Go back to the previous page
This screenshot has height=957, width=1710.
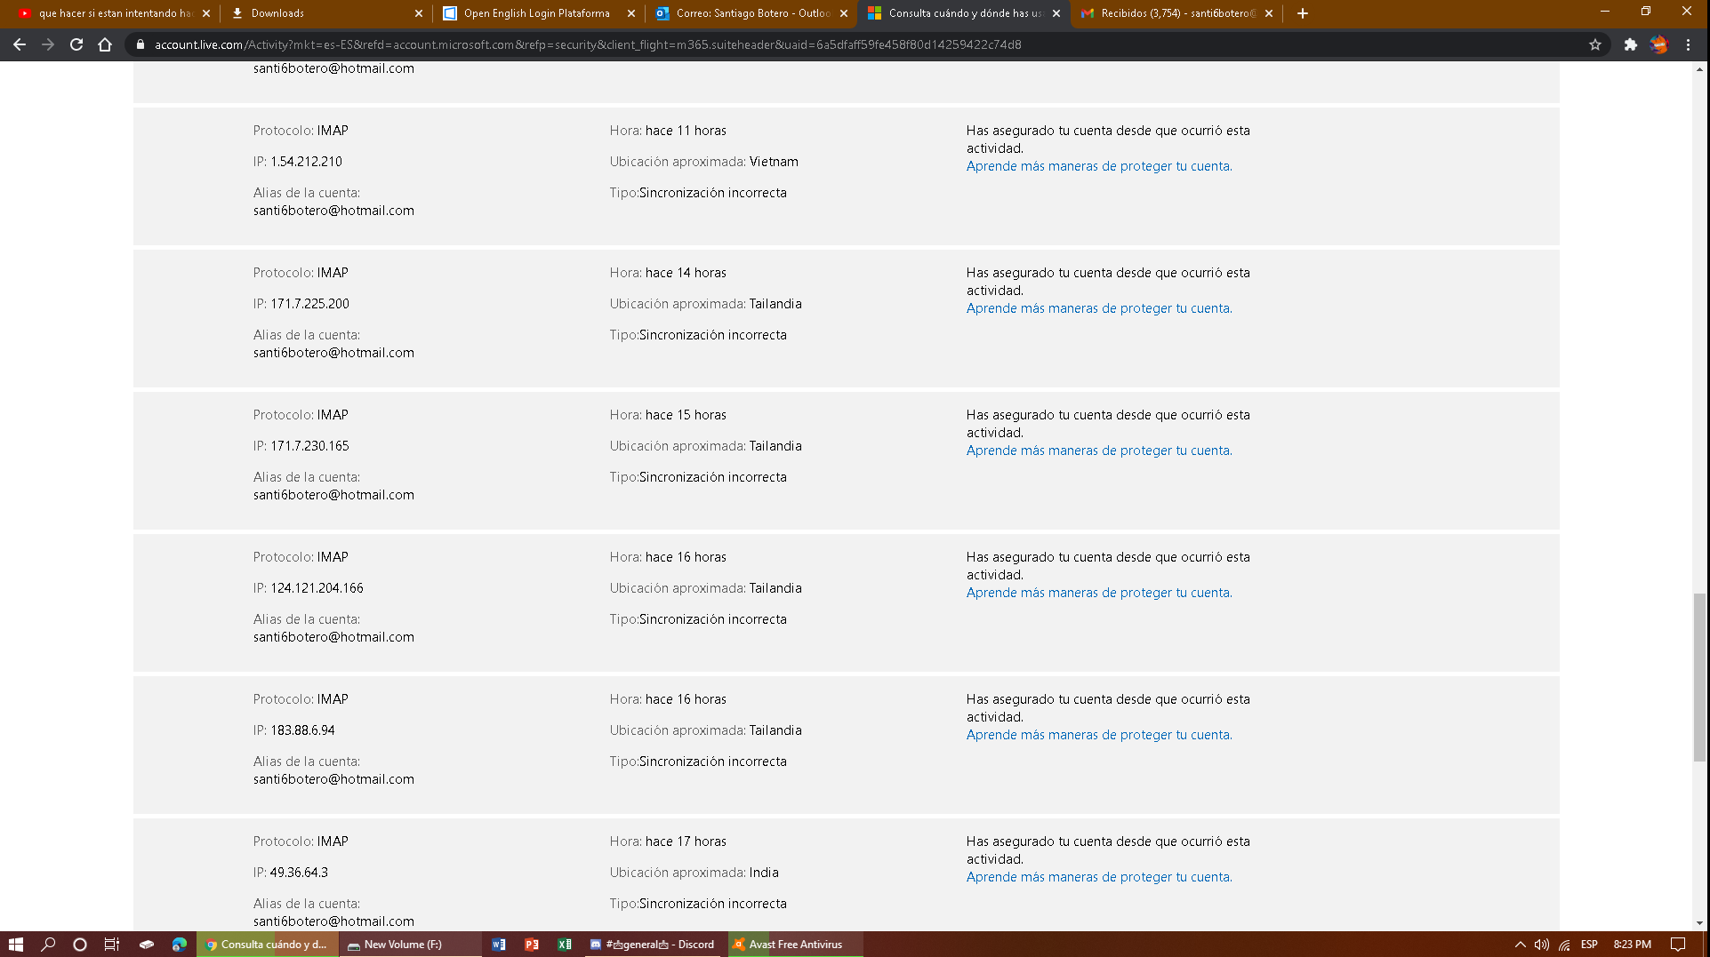coord(20,44)
